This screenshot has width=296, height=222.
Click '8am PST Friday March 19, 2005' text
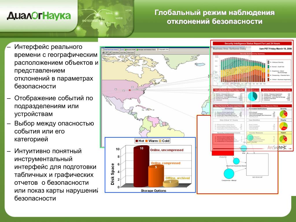[275, 49]
